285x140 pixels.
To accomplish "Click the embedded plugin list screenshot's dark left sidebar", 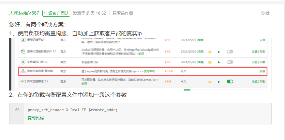I will point(10,64).
